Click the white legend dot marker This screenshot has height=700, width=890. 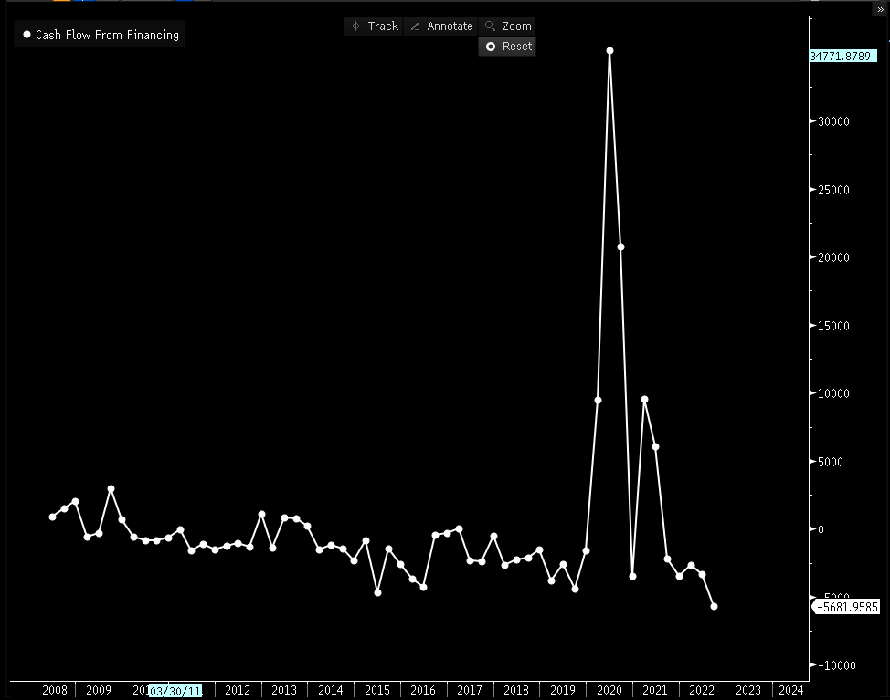(x=26, y=35)
